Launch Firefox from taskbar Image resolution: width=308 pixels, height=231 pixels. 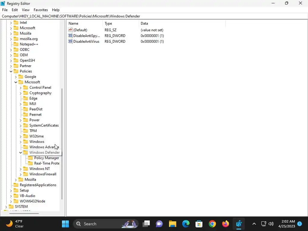pyautogui.click(x=226, y=224)
